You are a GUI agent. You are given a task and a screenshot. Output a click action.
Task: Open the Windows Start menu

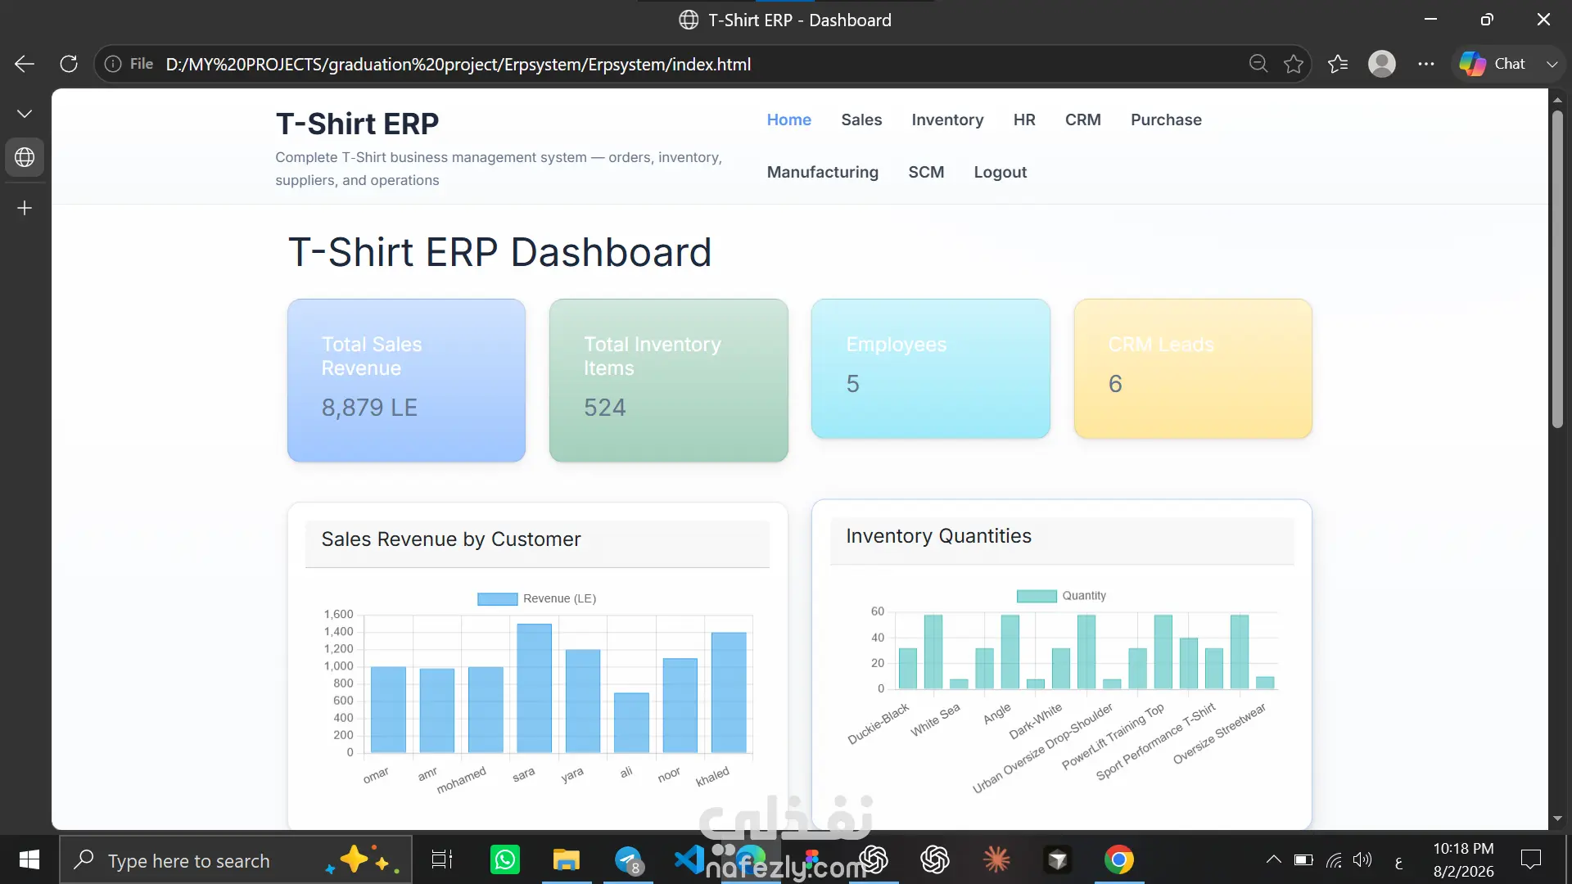(29, 859)
